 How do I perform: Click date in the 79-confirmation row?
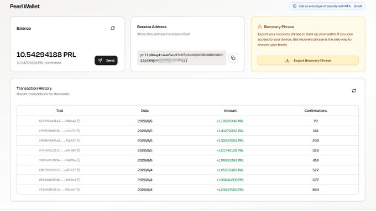145,121
